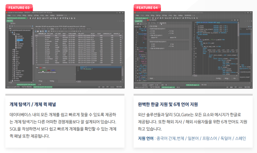Screen dimensions: 257x153
Task: Click the green connection label in FEATURE 03 status bar
Action: pos(43,87)
